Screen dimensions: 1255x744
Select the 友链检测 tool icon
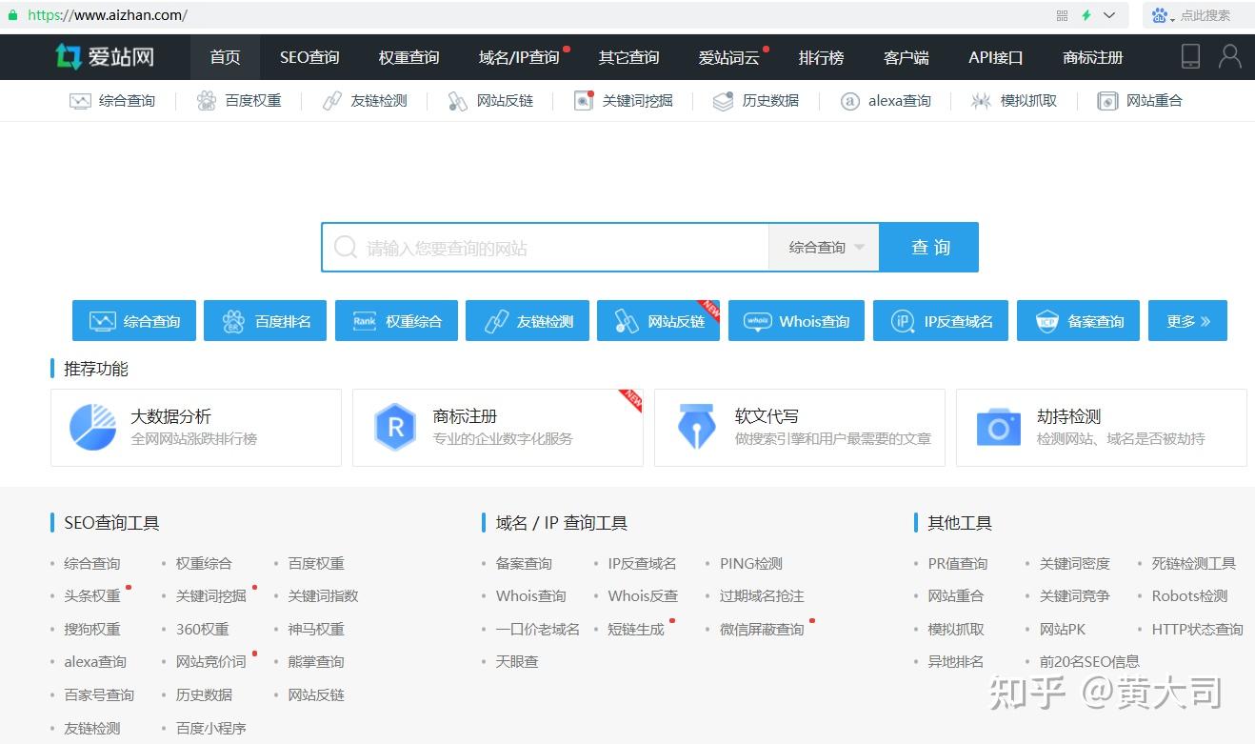[x=331, y=100]
